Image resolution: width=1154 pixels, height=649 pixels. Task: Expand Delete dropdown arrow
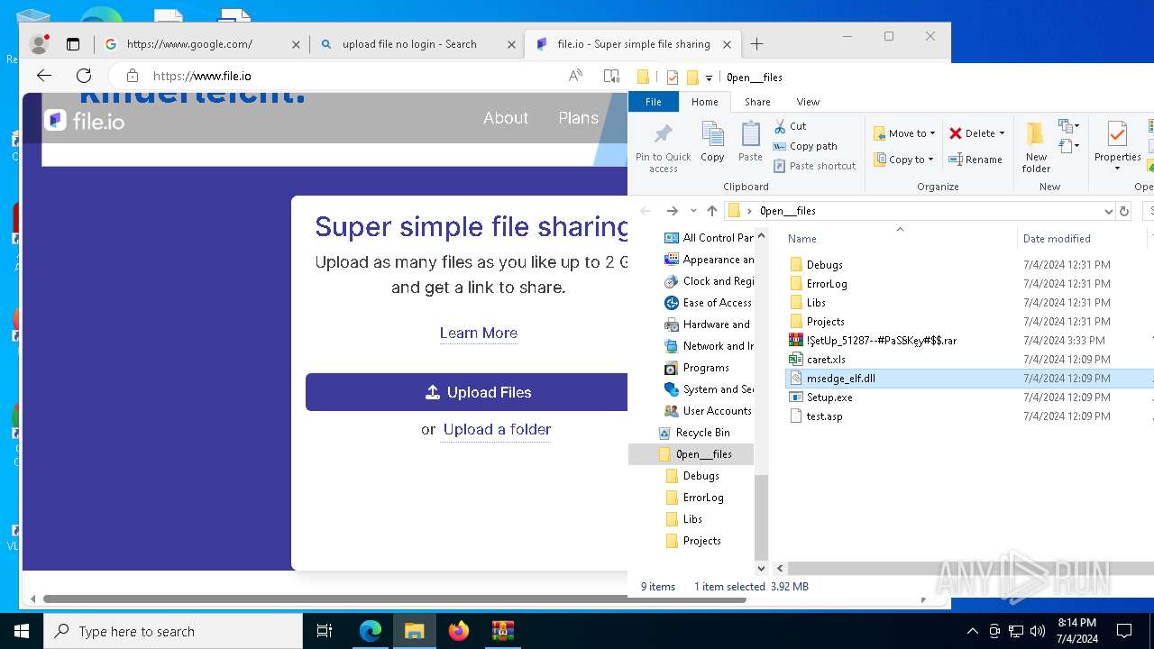click(x=1002, y=133)
